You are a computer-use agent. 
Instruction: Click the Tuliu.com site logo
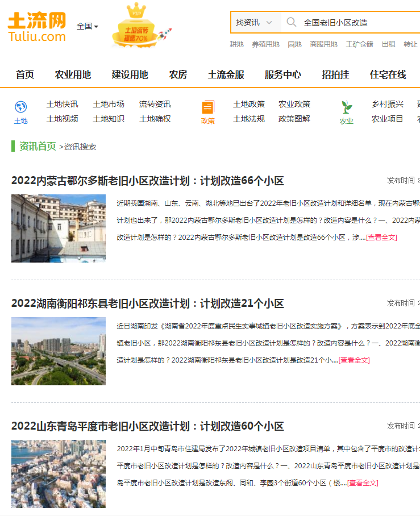point(37,27)
